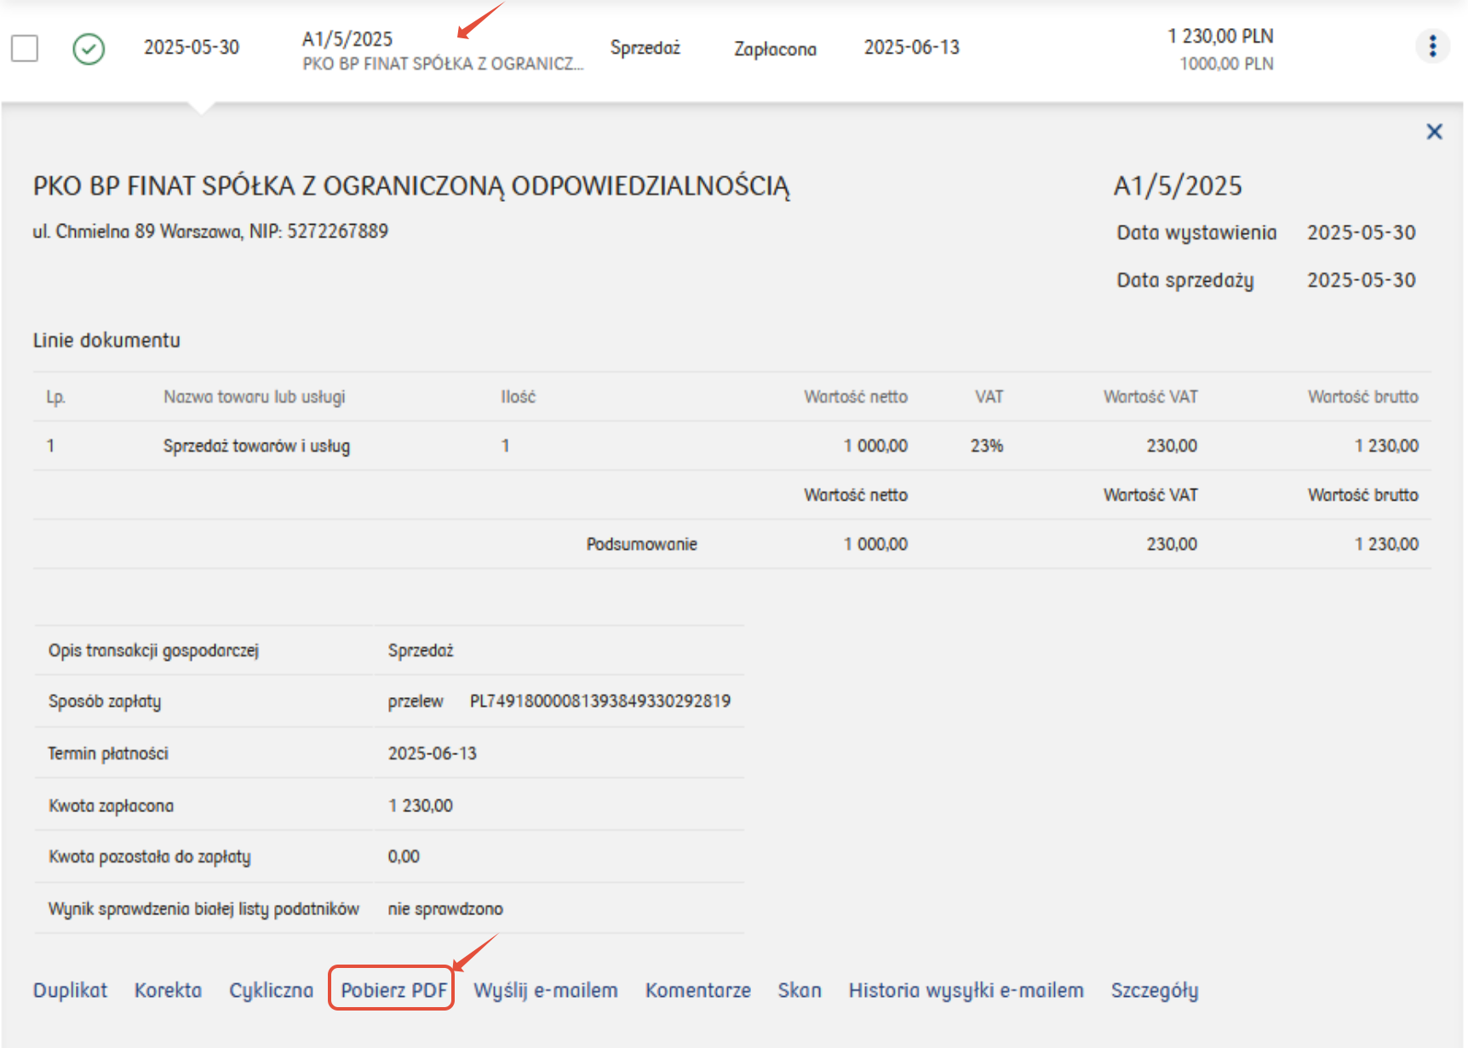1468x1048 pixels.
Task: Click the nie sprawdzono white list result
Action: click(x=445, y=909)
